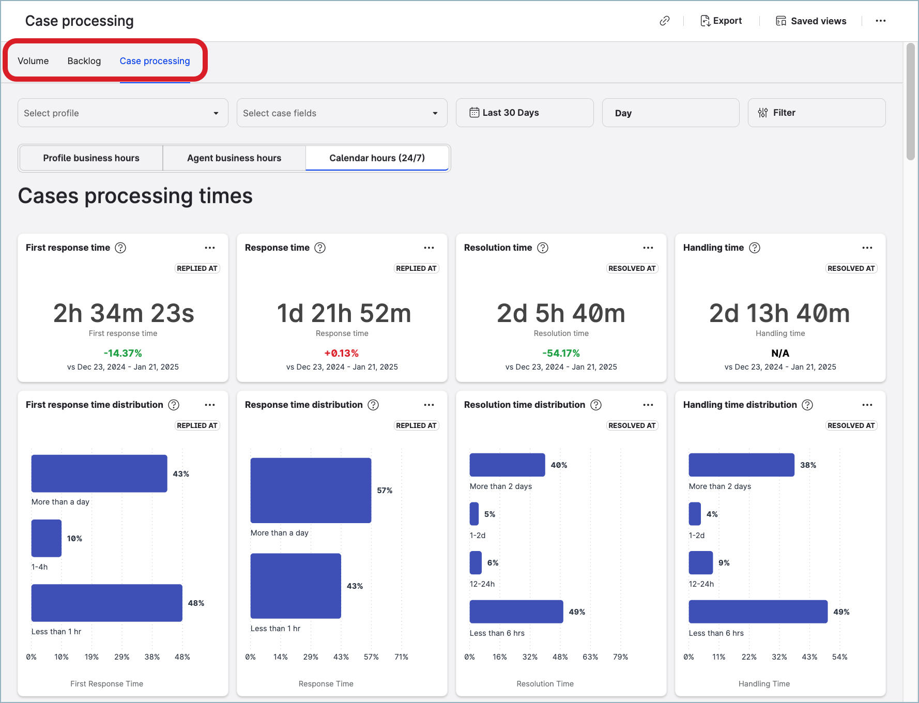The width and height of the screenshot is (919, 703).
Task: Switch to Agent business hours
Action: coord(234,158)
